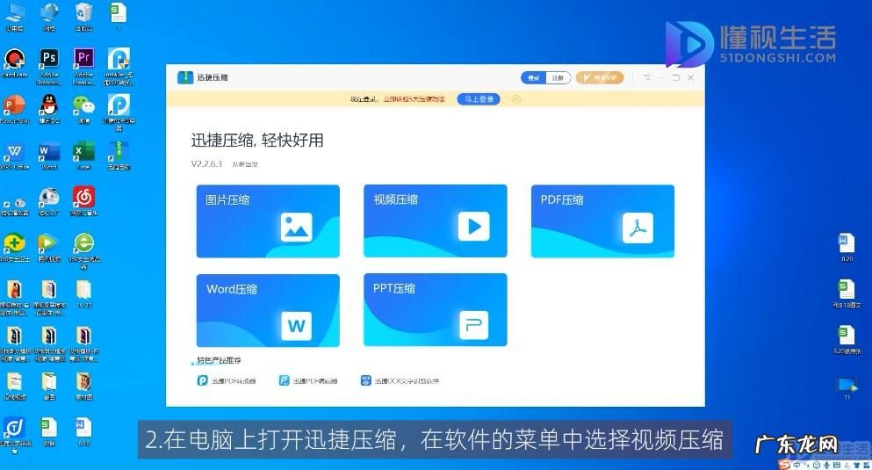Open the Recycle Bin desktop icon

pos(83,17)
